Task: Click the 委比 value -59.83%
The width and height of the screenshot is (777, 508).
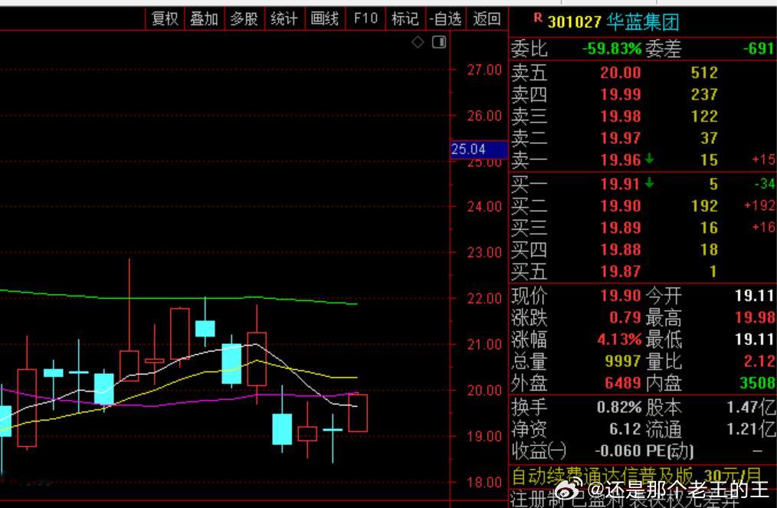Action: [x=611, y=48]
